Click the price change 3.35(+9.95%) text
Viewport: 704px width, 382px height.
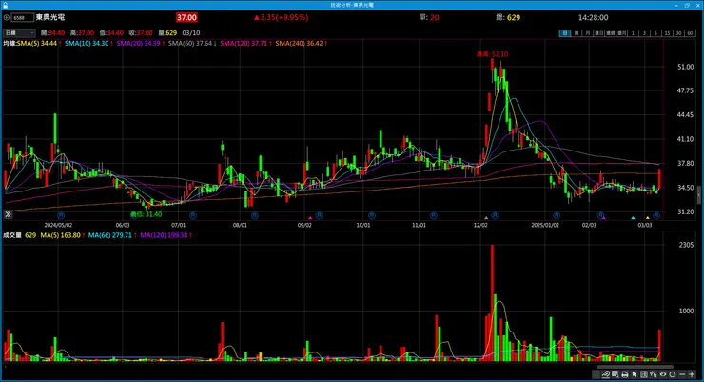point(281,17)
